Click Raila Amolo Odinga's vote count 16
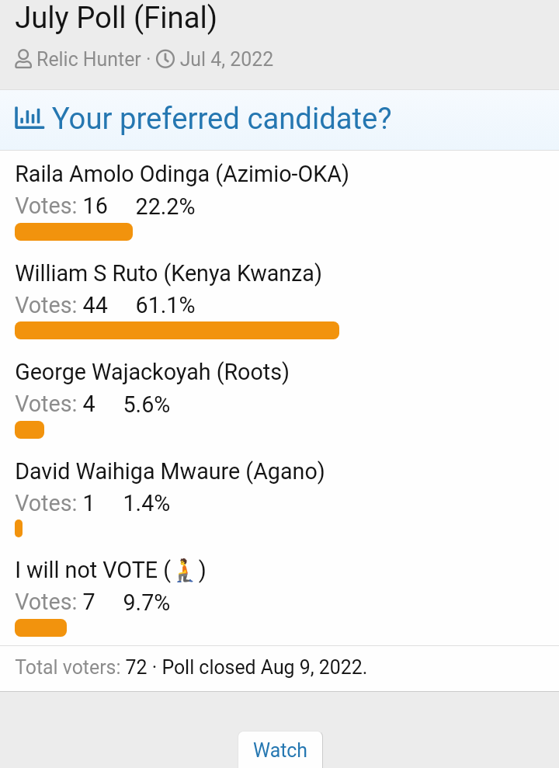Image resolution: width=559 pixels, height=768 pixels. point(95,207)
